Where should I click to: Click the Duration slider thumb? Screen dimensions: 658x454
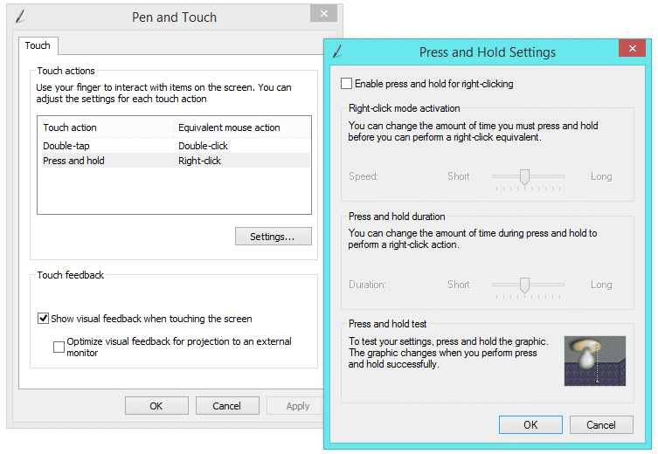tap(524, 285)
